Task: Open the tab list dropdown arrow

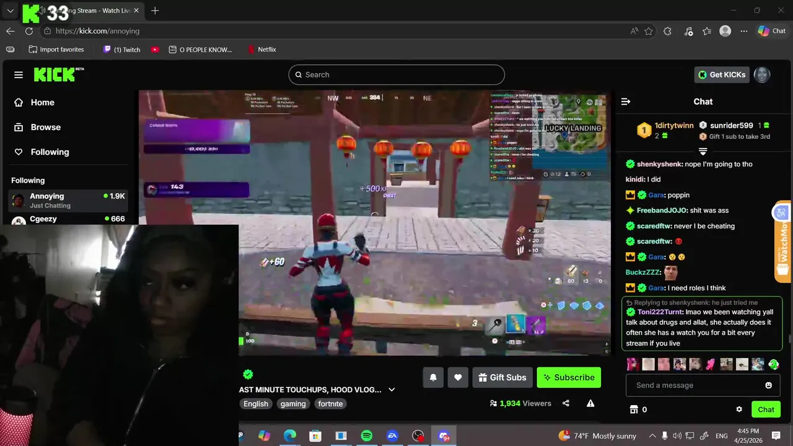Action: (x=11, y=11)
